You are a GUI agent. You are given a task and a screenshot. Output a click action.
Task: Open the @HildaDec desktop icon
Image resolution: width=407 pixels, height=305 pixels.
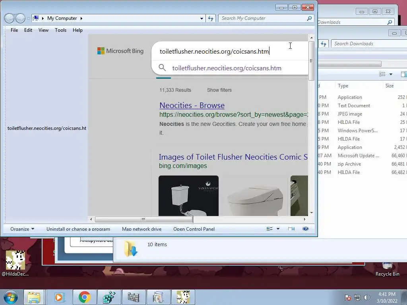click(16, 263)
